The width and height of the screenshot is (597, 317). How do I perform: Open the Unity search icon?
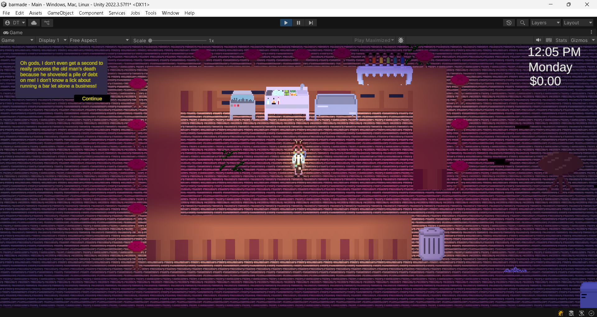523,23
